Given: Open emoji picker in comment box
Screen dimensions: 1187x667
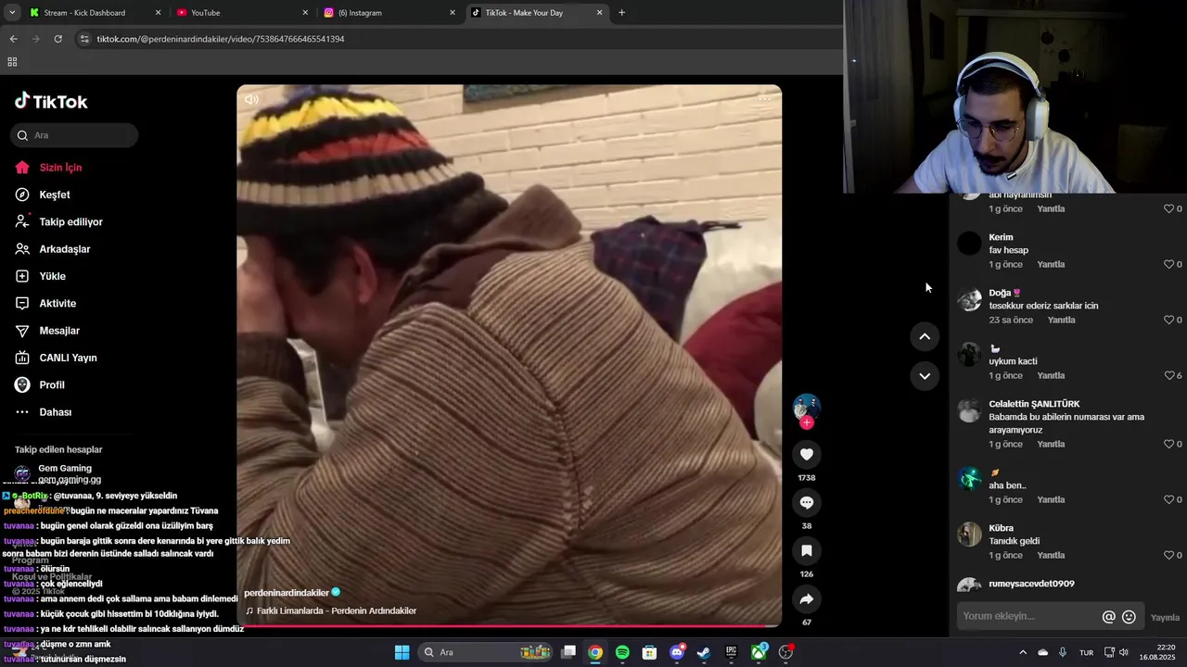Looking at the screenshot, I should coord(1129,617).
